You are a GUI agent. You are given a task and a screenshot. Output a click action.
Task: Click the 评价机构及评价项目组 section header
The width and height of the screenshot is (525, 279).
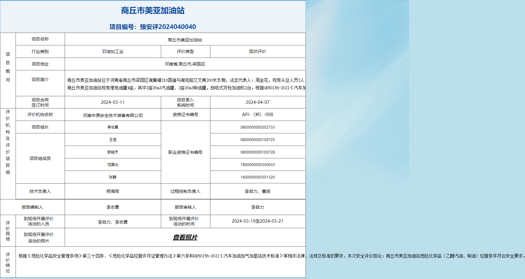[x=8, y=142]
